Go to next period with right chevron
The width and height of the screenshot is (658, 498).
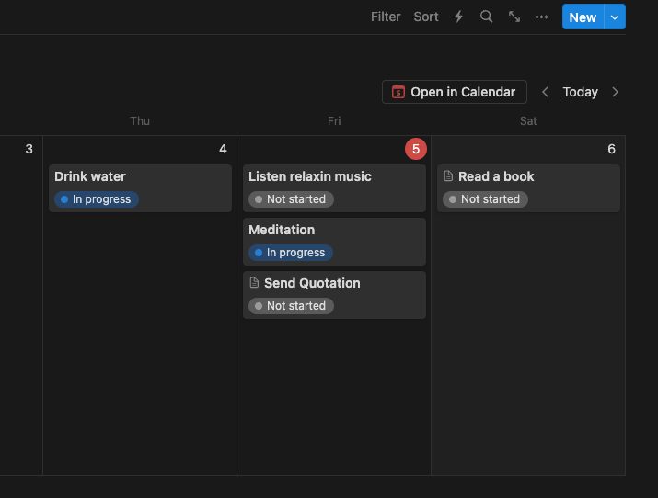coord(615,92)
